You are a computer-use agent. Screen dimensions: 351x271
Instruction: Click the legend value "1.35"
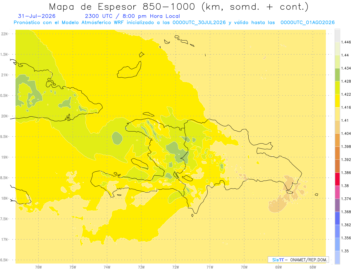click(x=345, y=251)
